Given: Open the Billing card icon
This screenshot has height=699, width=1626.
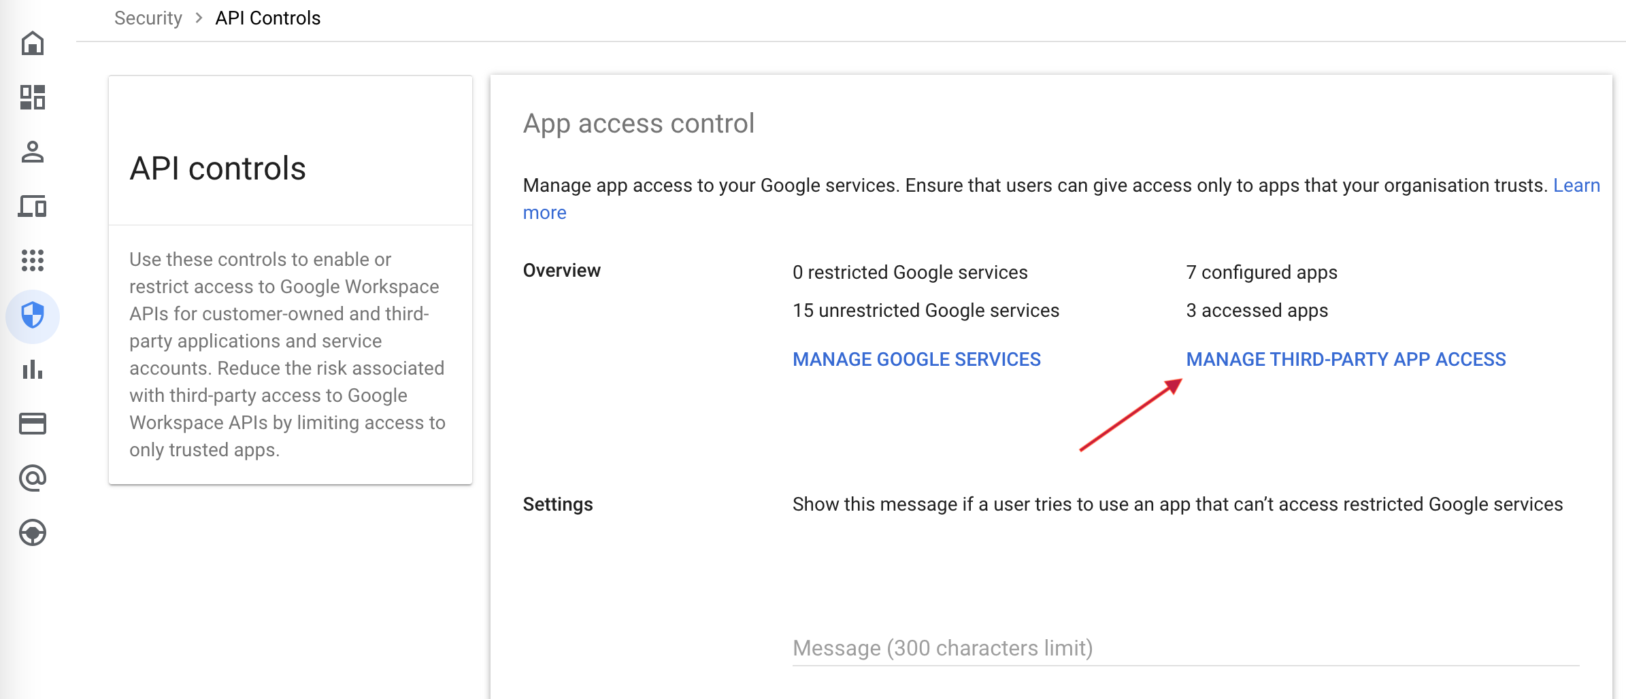Looking at the screenshot, I should pyautogui.click(x=33, y=424).
